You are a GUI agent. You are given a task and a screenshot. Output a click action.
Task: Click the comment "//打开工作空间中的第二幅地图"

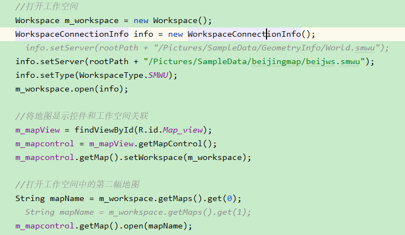click(x=78, y=185)
